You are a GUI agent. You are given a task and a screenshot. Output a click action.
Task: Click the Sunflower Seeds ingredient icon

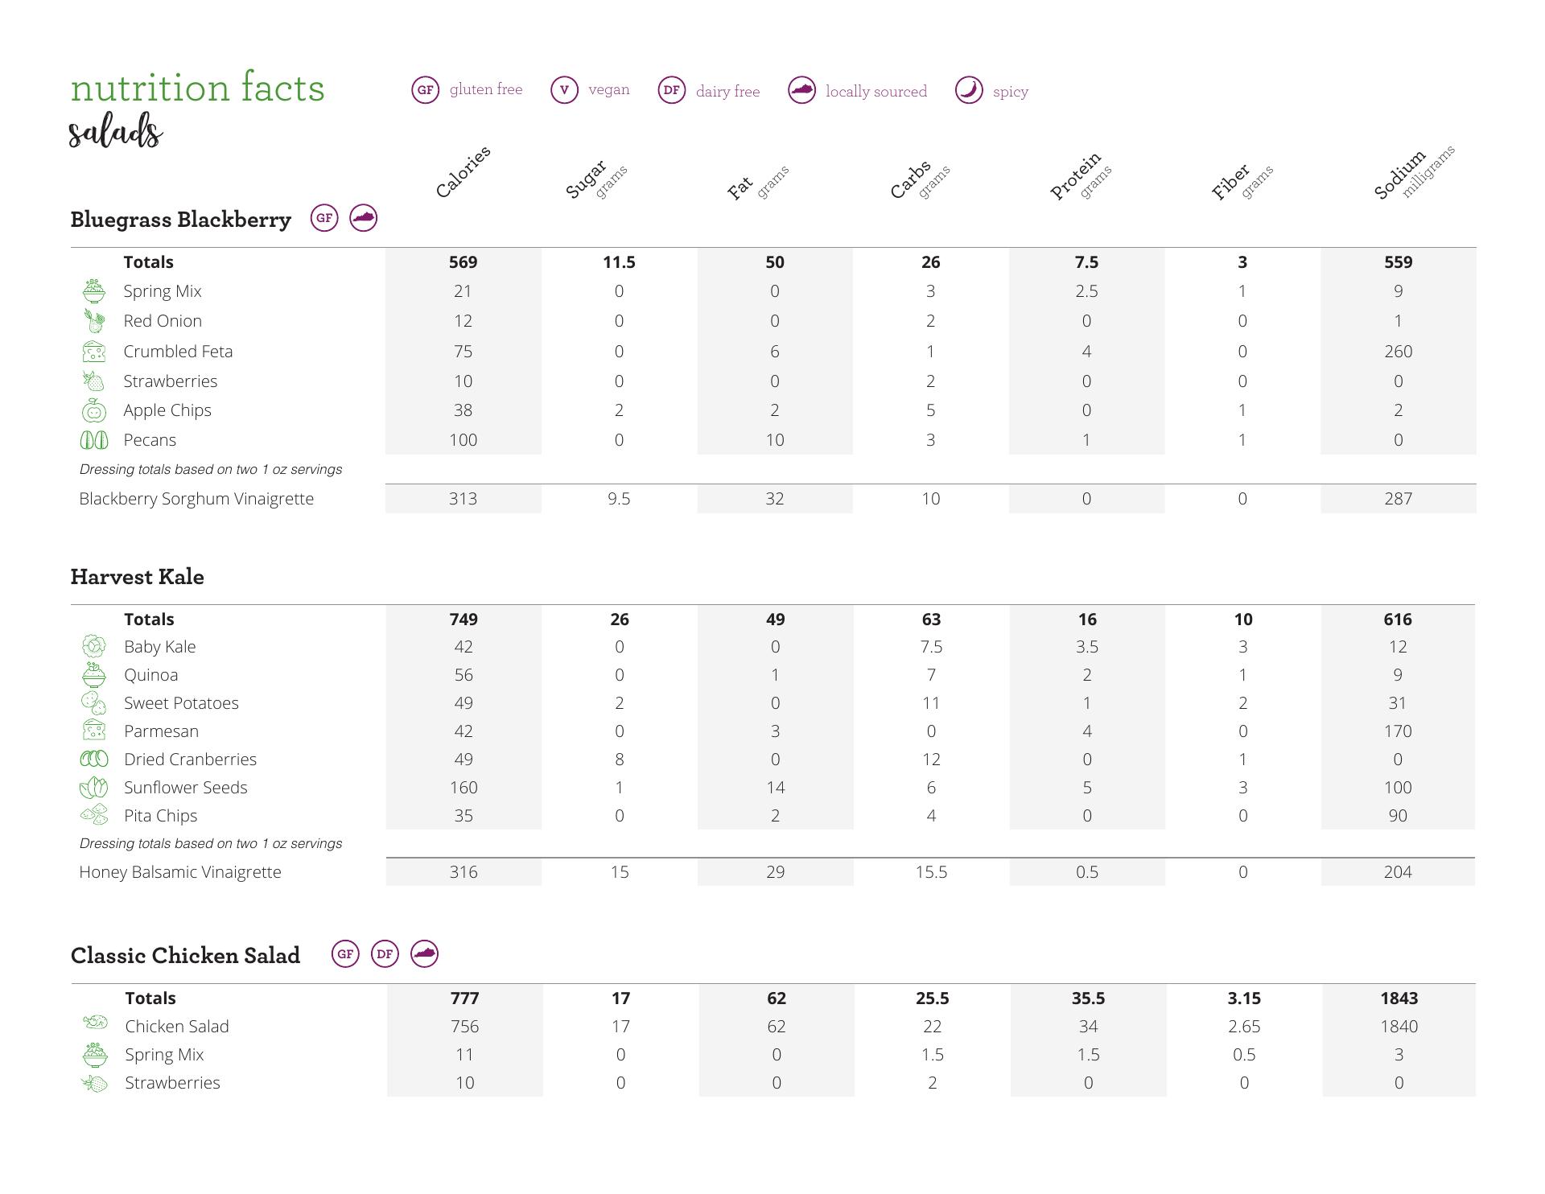point(94,788)
